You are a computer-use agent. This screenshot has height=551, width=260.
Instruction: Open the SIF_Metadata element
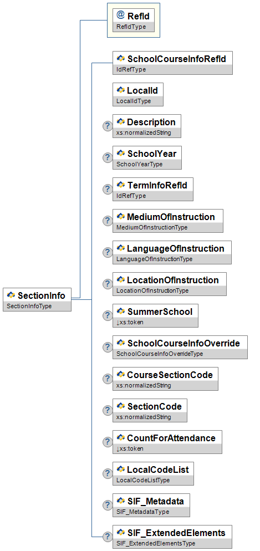[151, 505]
